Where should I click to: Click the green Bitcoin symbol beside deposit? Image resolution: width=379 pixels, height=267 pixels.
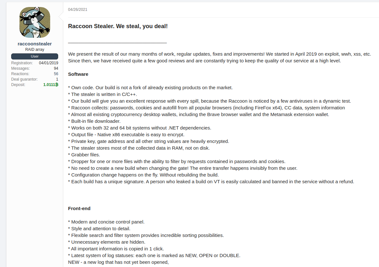click(x=57, y=85)
